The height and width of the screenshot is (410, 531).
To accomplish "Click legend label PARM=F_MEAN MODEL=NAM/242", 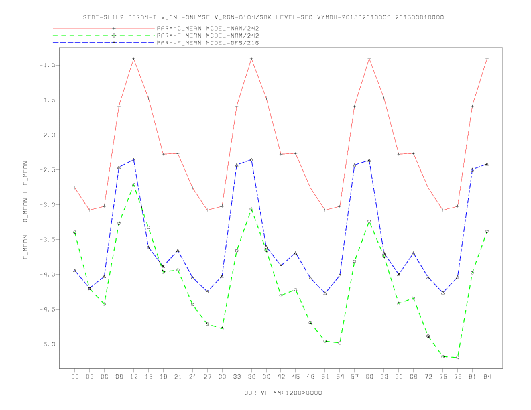I will coord(208,36).
